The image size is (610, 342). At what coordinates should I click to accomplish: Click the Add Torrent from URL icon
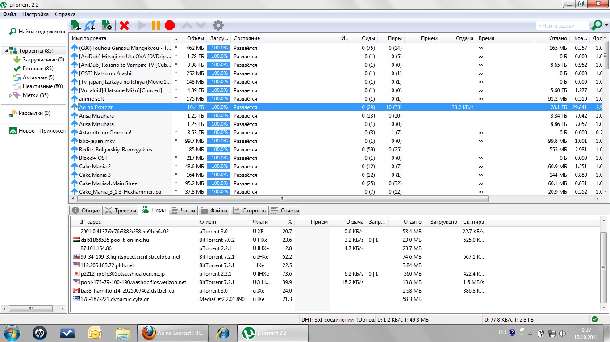[90, 25]
